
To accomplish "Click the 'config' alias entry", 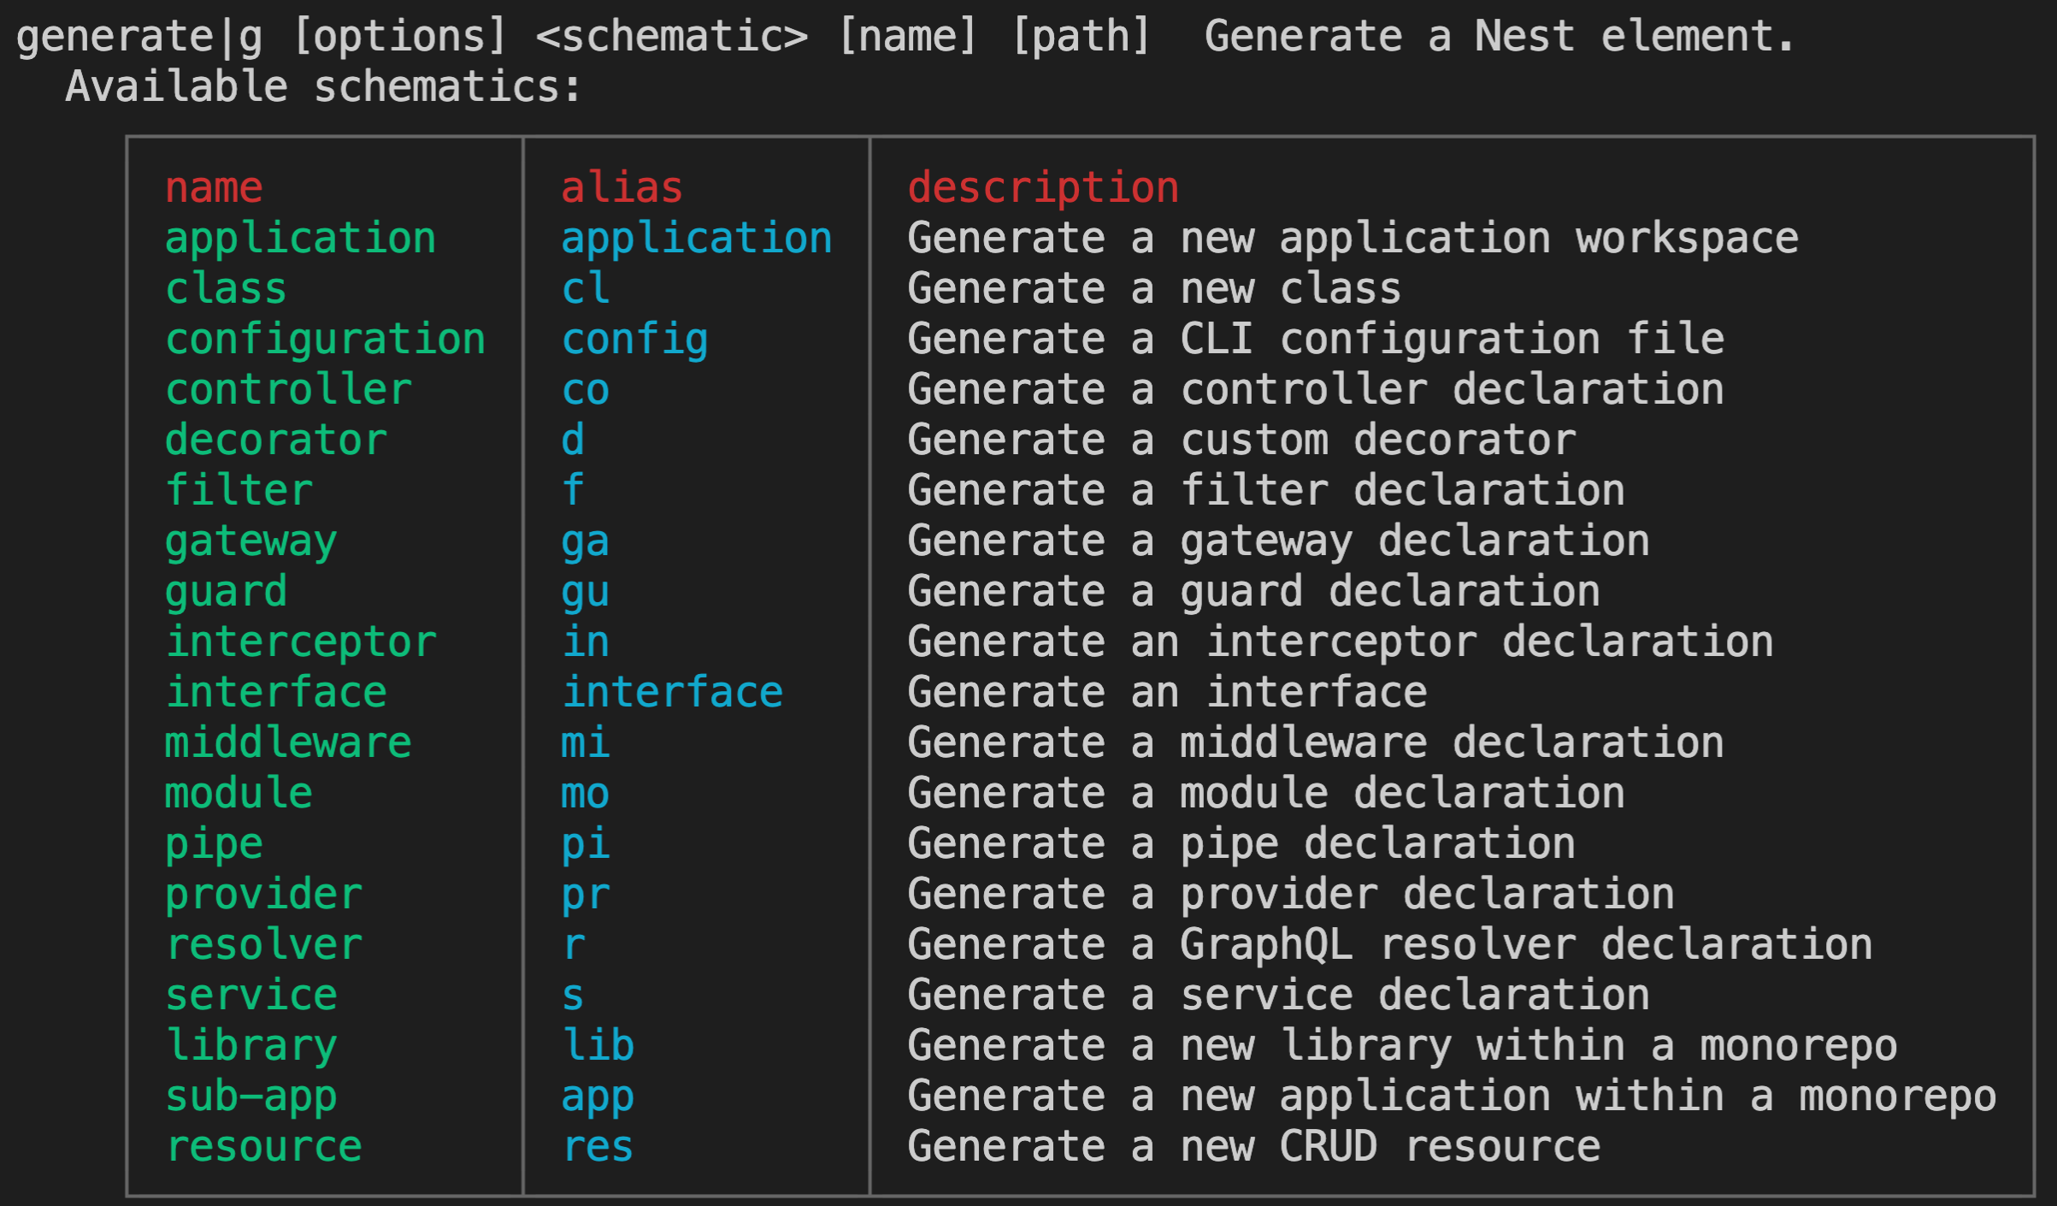I will [x=634, y=340].
